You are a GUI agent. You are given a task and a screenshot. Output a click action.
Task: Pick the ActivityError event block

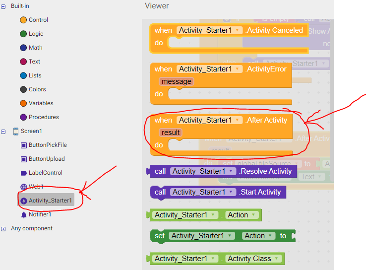coord(221,83)
